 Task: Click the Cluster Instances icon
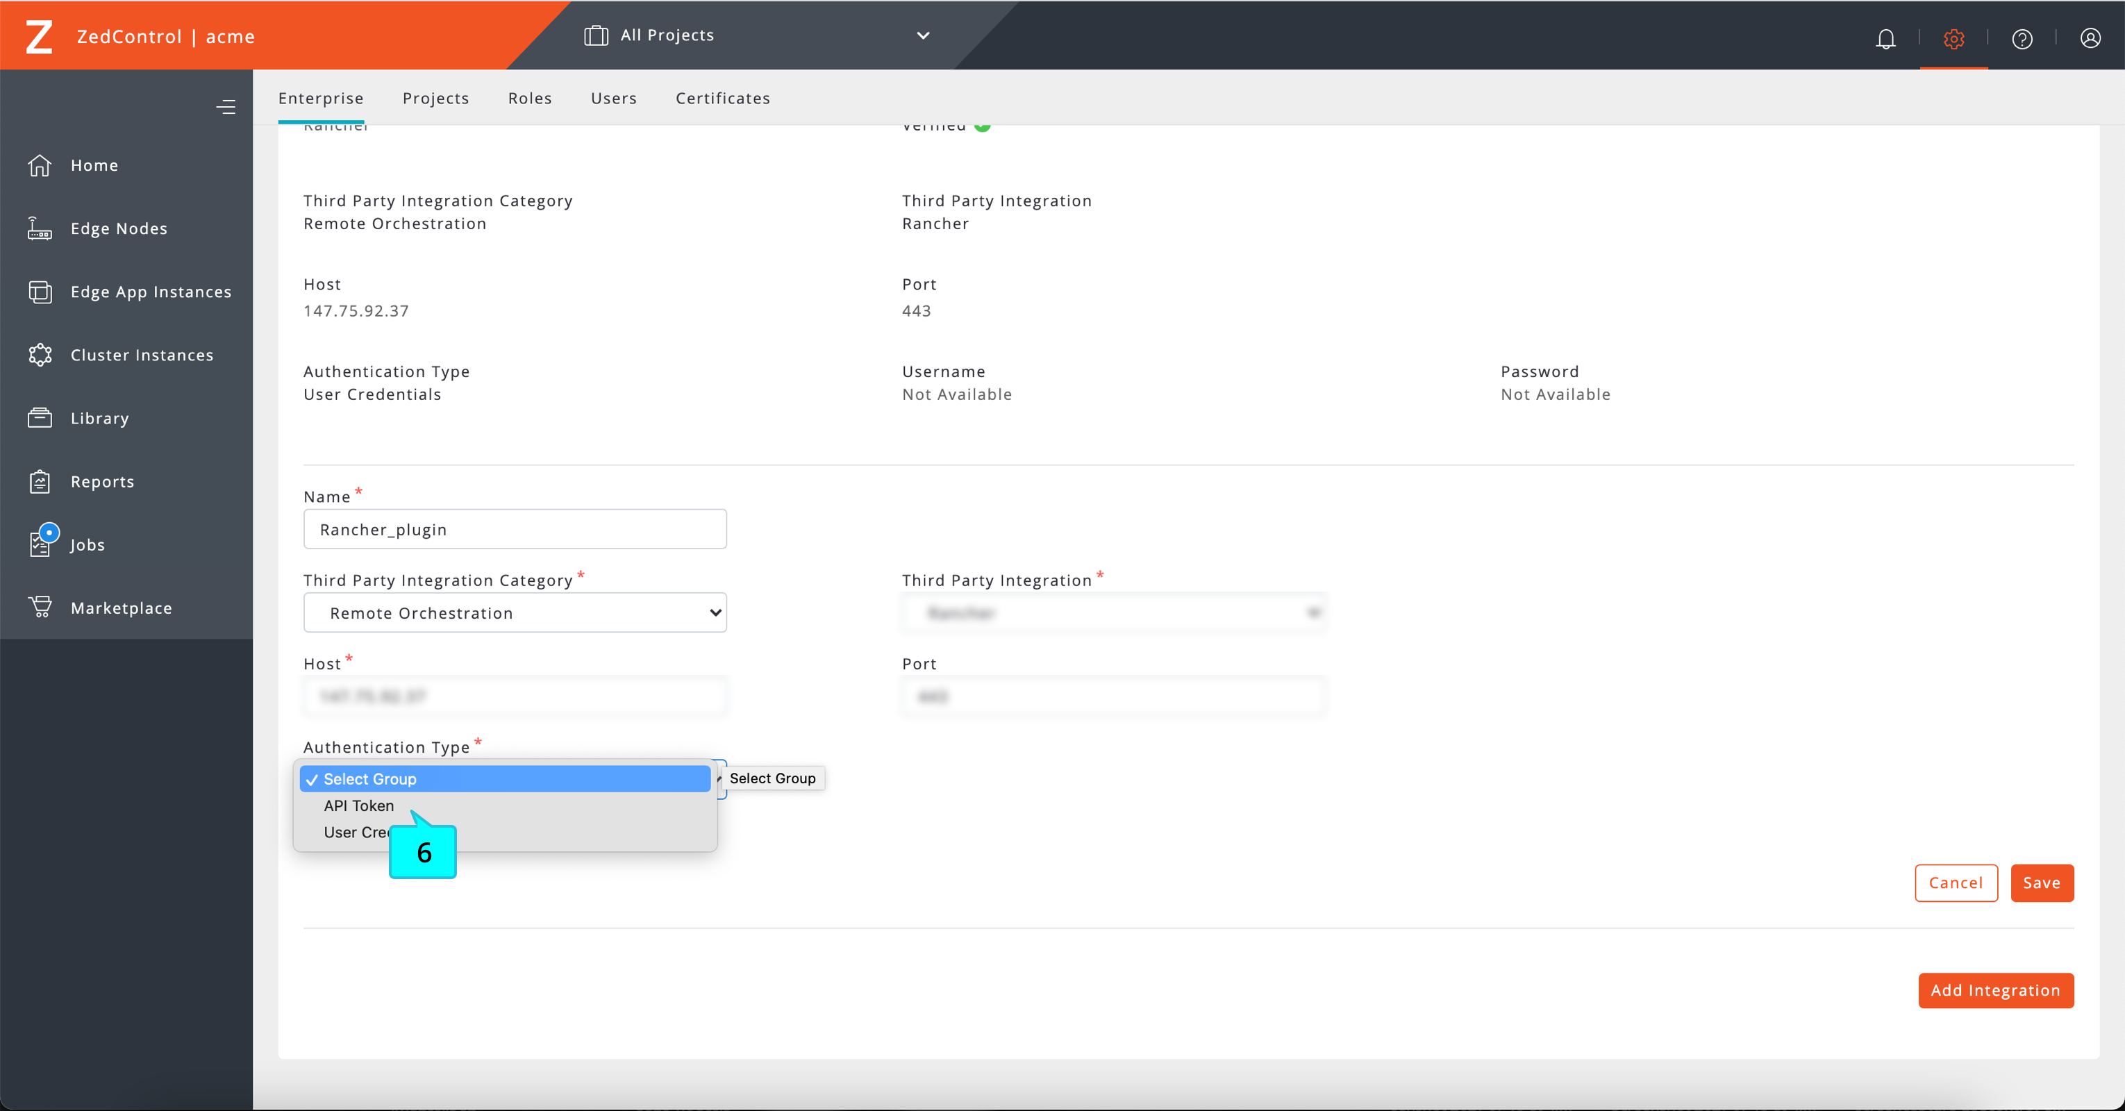pyautogui.click(x=40, y=355)
